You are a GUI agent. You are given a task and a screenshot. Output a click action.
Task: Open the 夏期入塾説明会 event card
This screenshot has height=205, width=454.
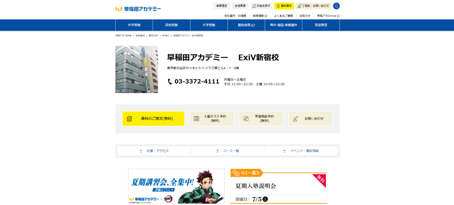click(279, 187)
